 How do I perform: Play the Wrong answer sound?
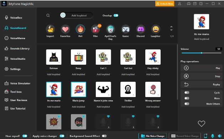[153, 89]
